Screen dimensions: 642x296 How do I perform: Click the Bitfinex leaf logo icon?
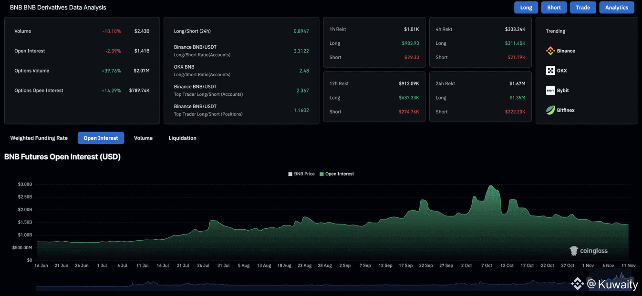pos(550,110)
